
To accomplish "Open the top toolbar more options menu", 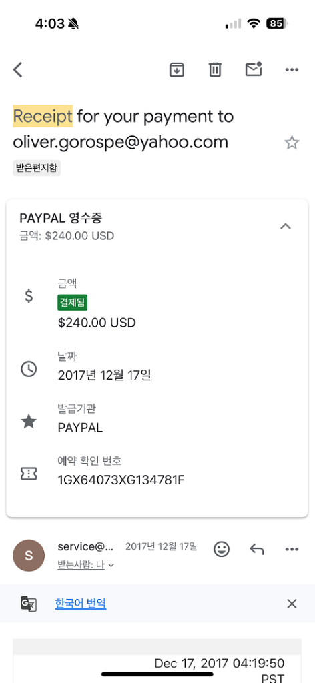I will tap(292, 69).
